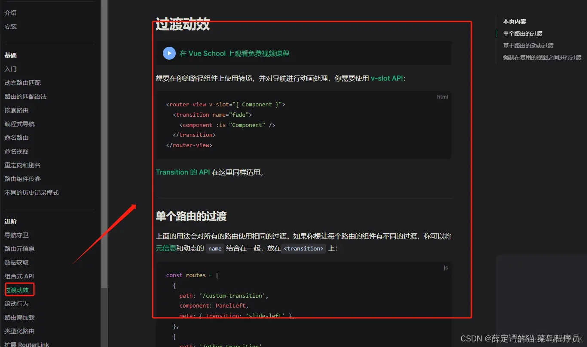Open the 'Transition 的 API' link
This screenshot has height=347, width=587.
[x=183, y=172]
